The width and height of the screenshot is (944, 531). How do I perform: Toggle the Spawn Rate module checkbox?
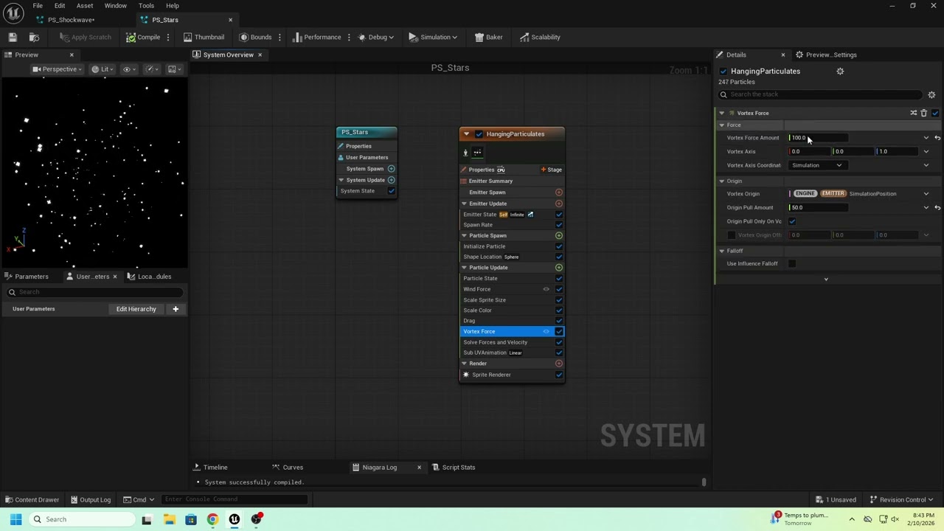pos(558,225)
